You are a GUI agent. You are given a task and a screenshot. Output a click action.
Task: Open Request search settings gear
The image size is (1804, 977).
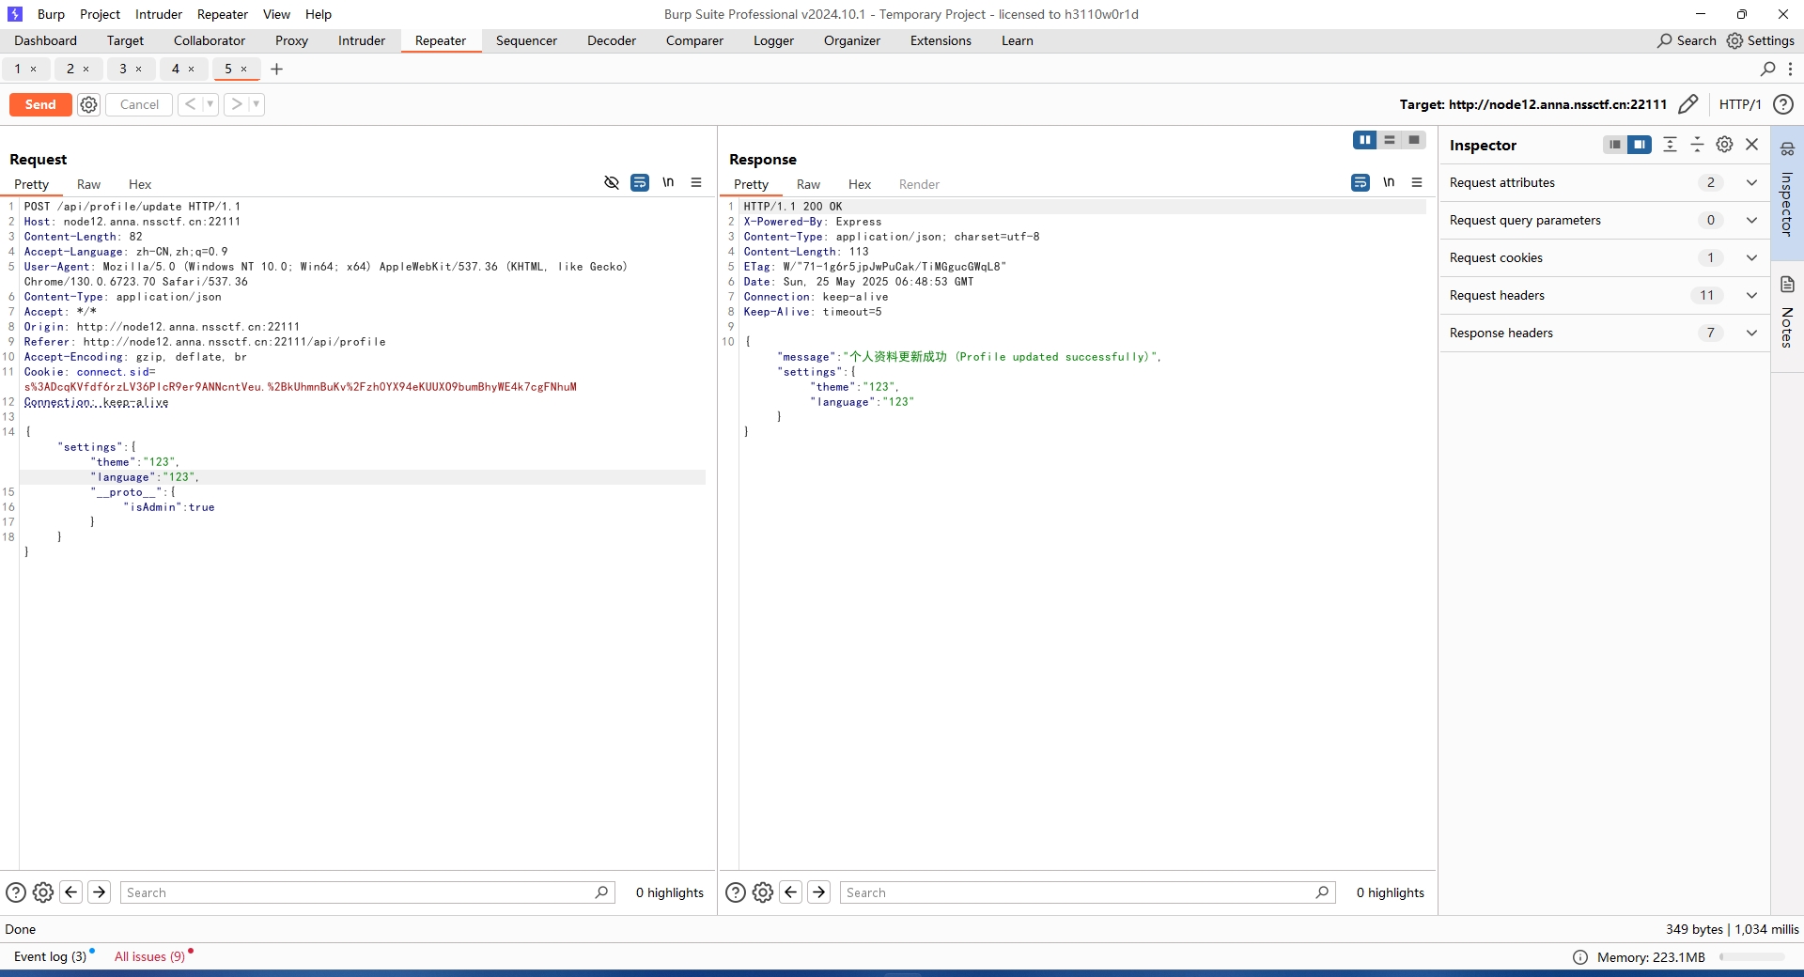point(43,892)
